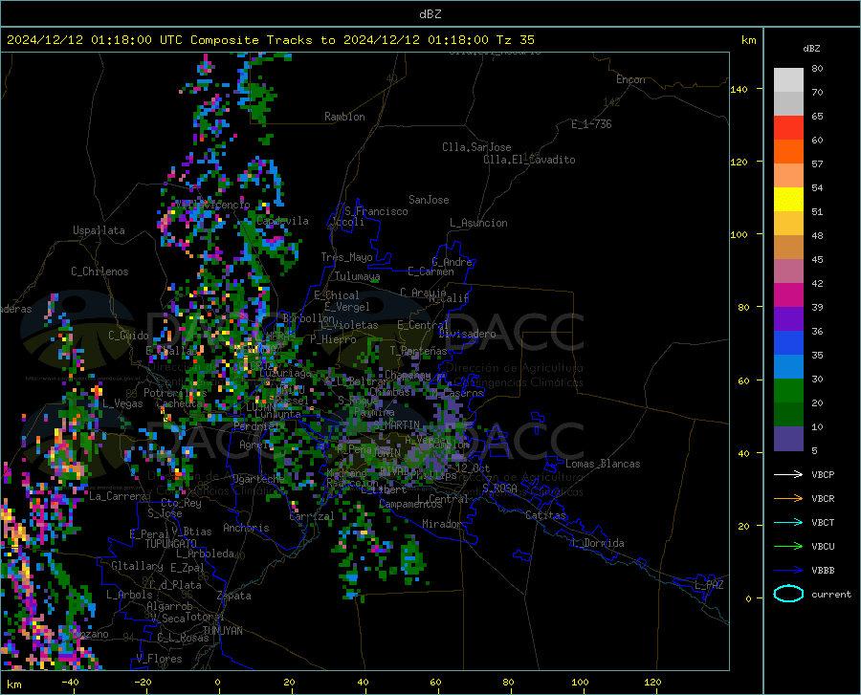Click the Uspallata town label
861x695 pixels.
point(99,230)
